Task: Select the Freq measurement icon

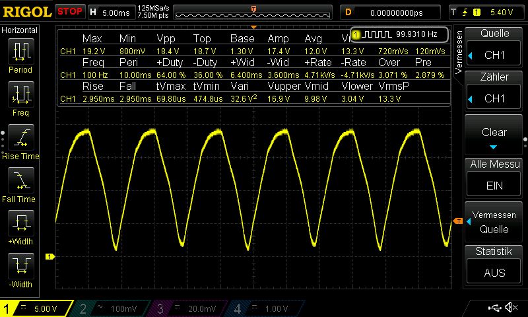Action: pos(20,98)
